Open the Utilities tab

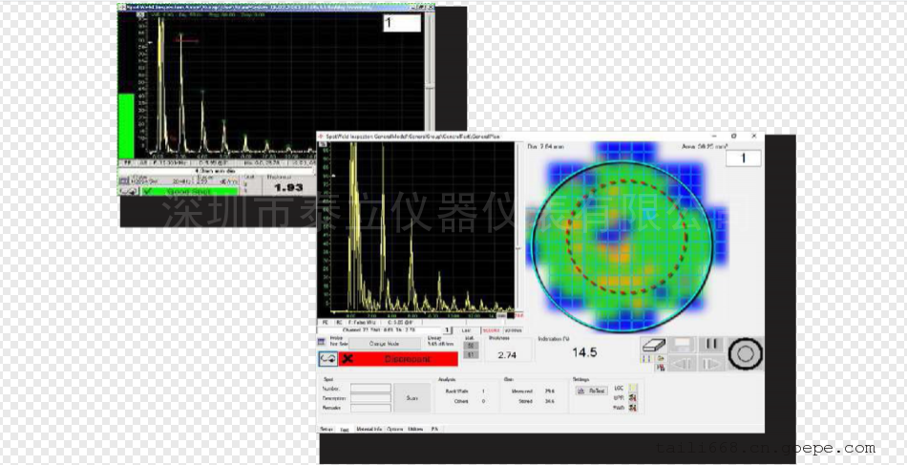tap(416, 430)
